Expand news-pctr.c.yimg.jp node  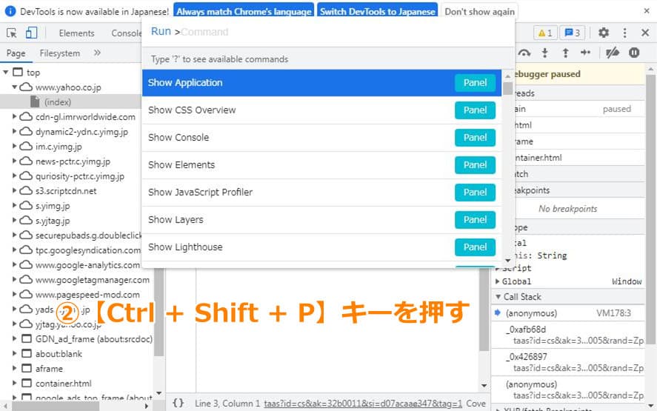(x=14, y=161)
